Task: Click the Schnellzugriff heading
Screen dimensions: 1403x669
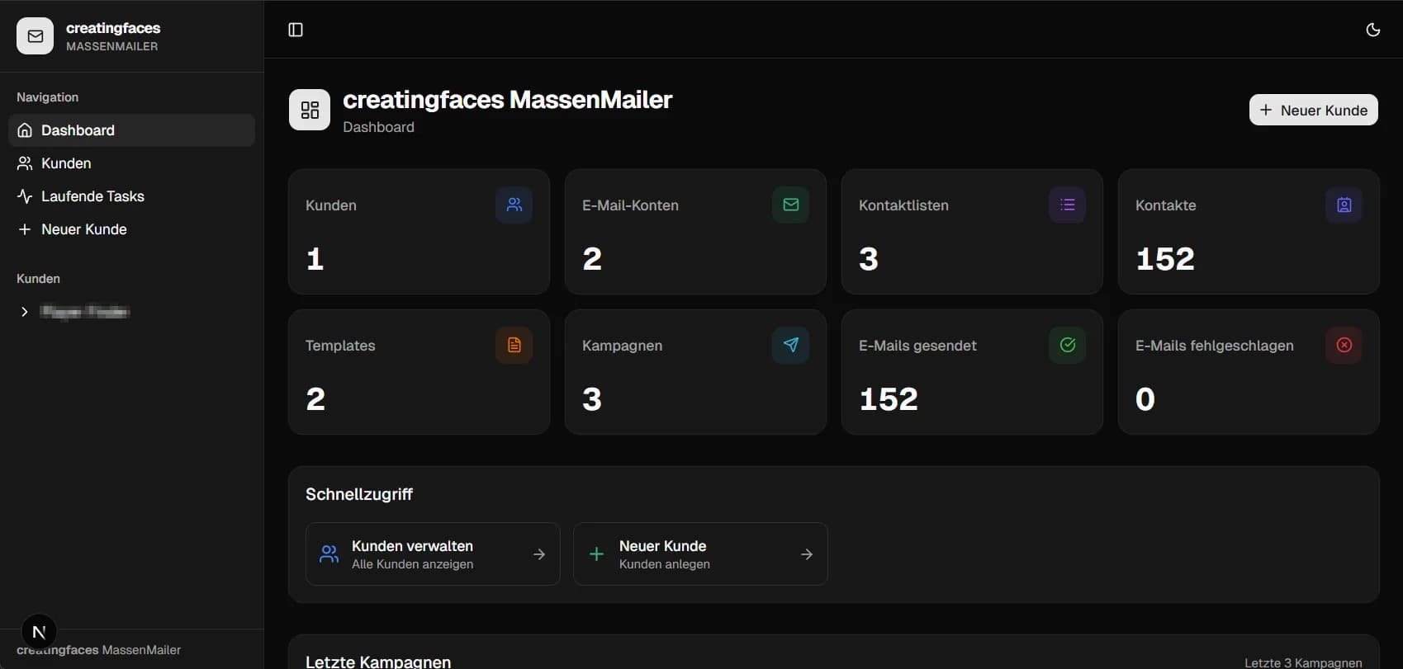Action: click(359, 494)
